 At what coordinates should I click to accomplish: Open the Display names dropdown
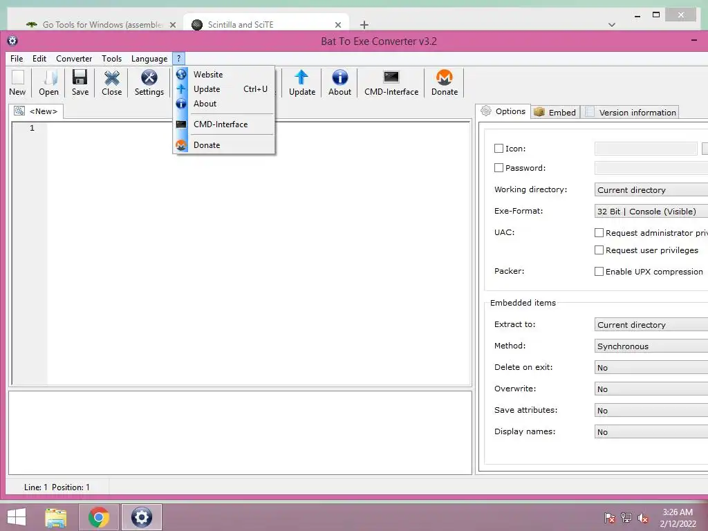[x=651, y=431]
